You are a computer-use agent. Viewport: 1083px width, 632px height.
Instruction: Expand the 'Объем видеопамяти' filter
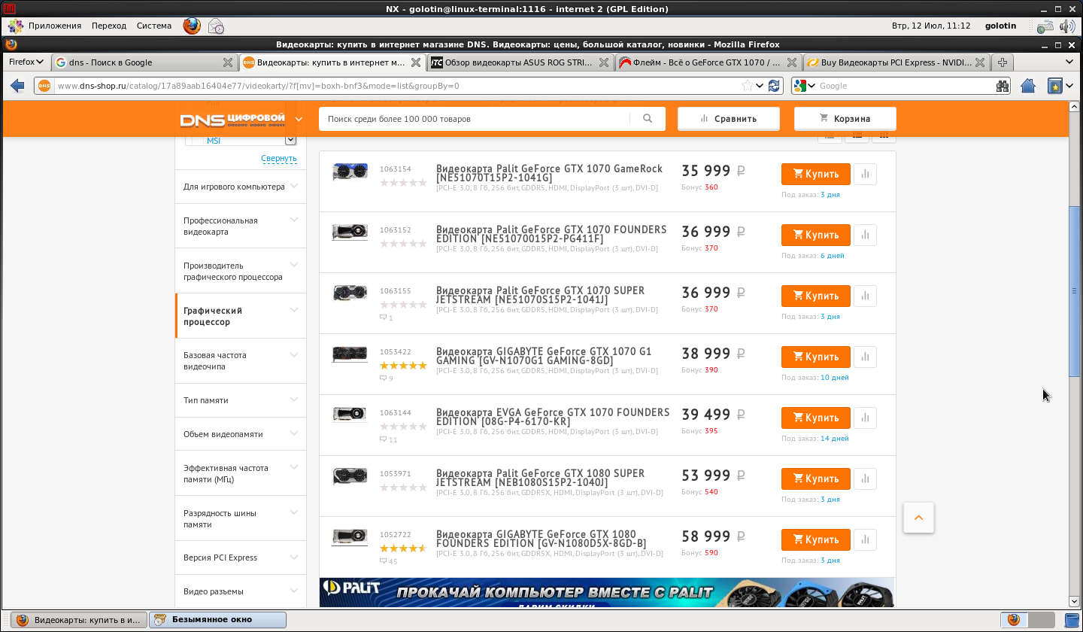tap(293, 433)
